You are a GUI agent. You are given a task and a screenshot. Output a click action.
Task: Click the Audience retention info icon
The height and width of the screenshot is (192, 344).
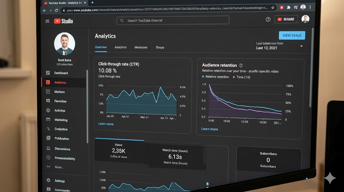241,65
